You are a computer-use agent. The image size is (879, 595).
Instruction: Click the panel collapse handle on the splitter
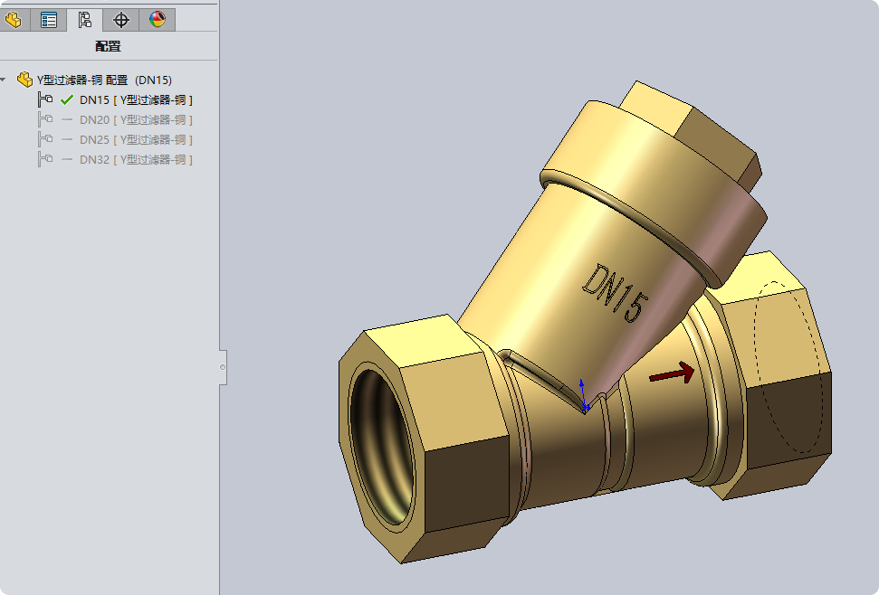point(223,367)
